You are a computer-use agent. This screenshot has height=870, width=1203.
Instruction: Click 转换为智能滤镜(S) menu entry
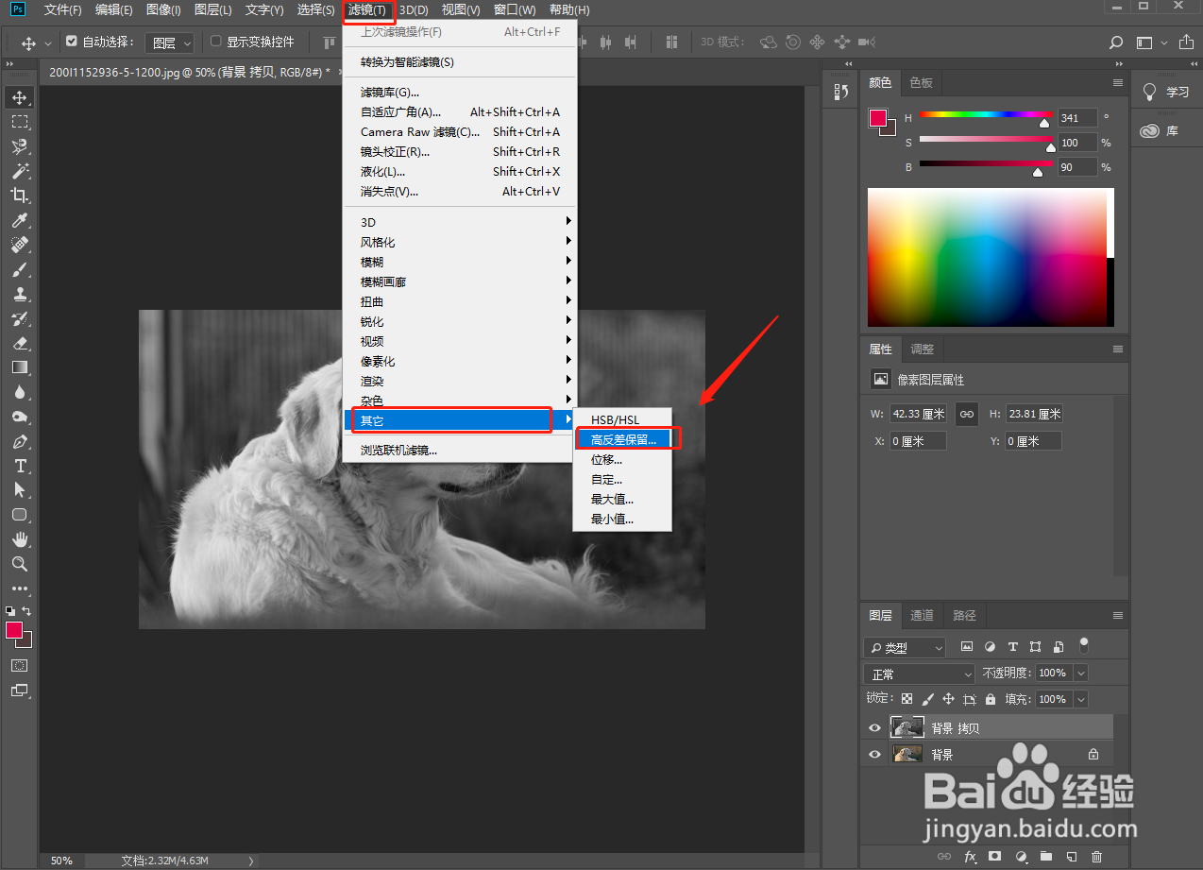click(407, 62)
